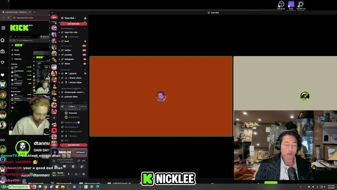Open the tiktok channel

[73, 64]
